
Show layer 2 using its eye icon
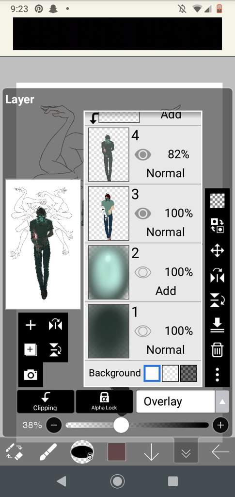click(142, 272)
